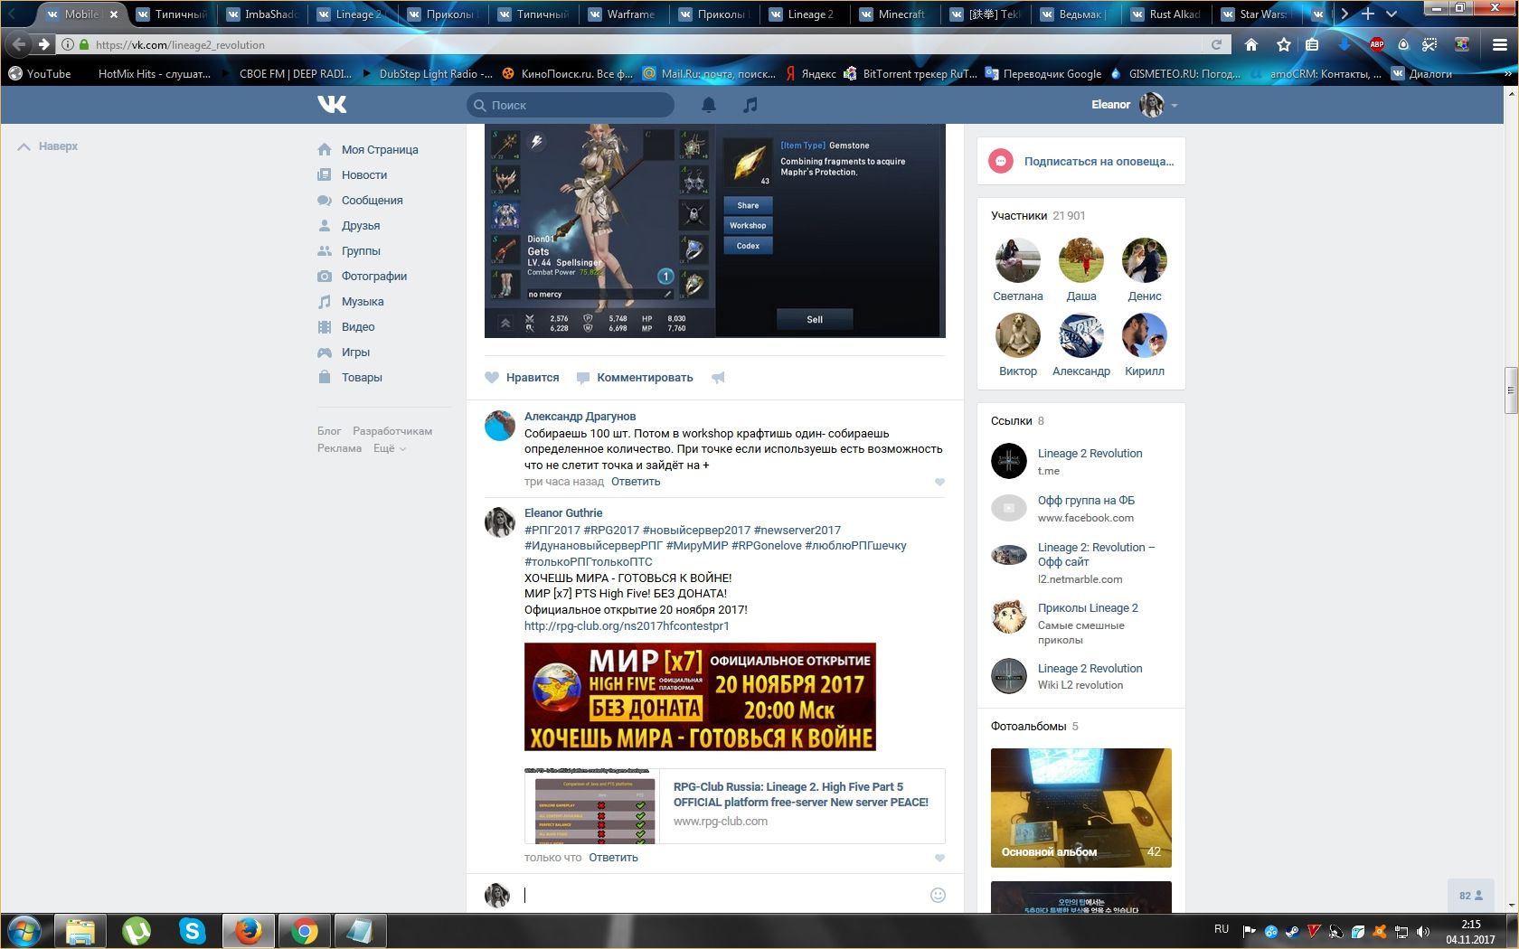
Task: Open the МИР x7 banner image
Action: click(x=700, y=697)
